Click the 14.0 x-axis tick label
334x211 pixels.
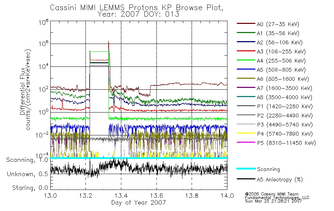(x=227, y=196)
